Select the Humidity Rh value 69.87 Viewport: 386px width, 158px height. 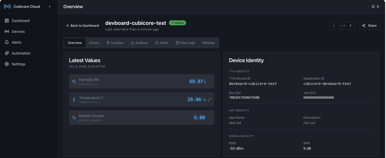coord(196,82)
